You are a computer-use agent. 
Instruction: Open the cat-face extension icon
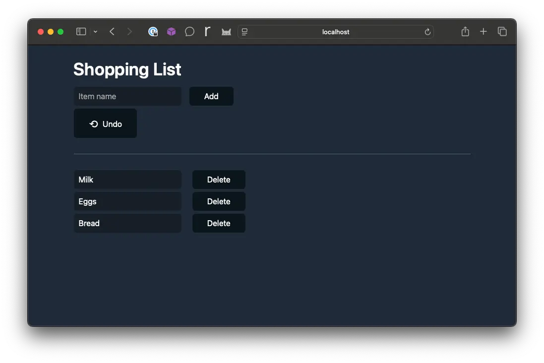pos(226,32)
